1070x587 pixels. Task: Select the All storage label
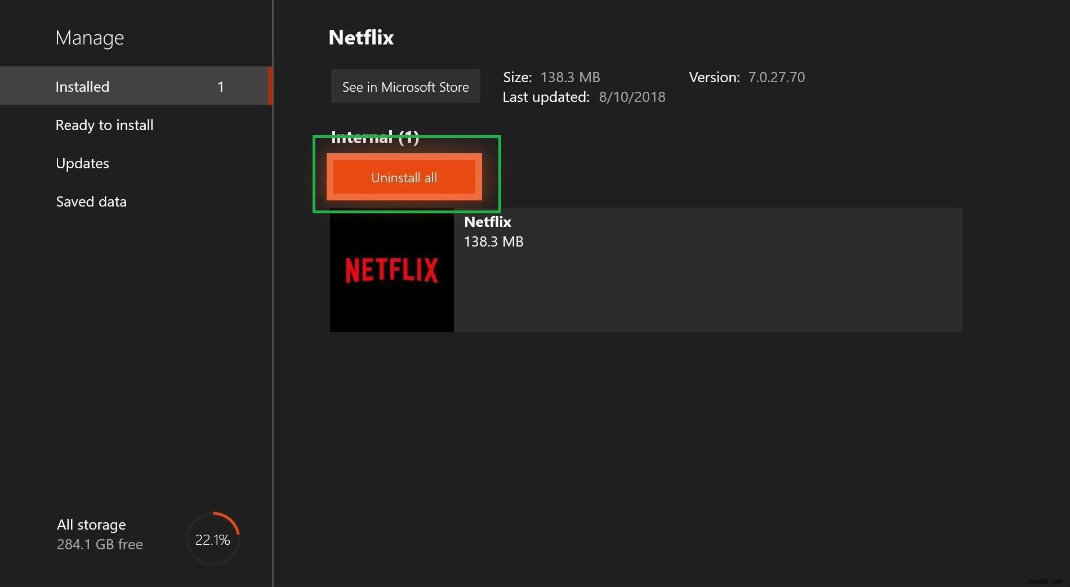(90, 524)
